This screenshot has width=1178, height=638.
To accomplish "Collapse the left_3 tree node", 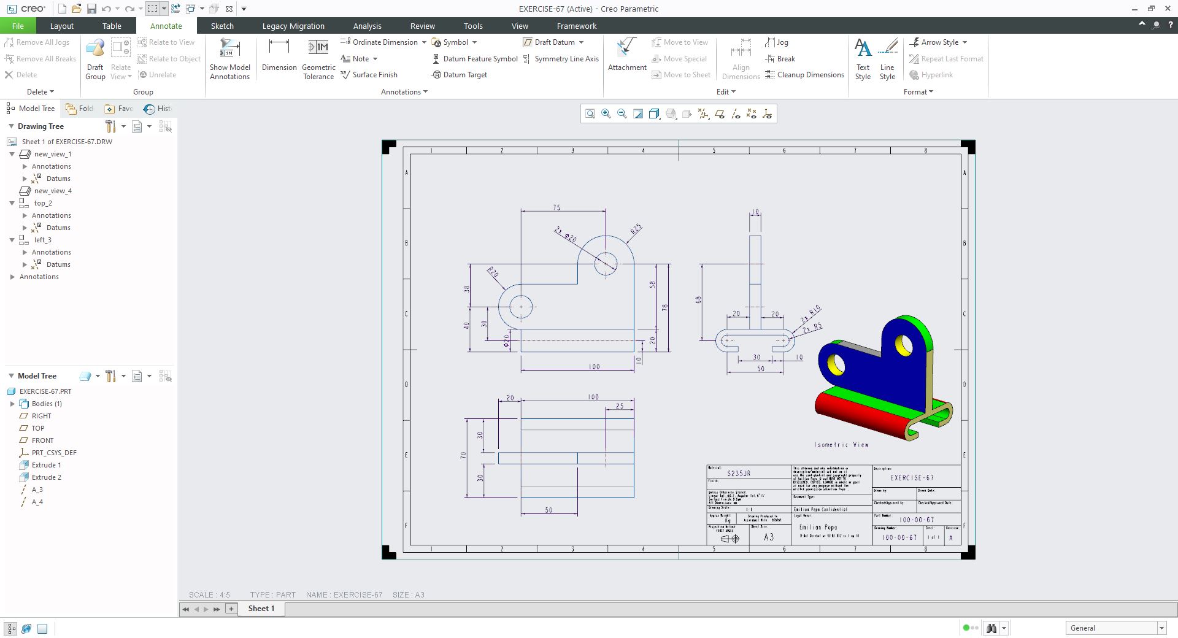I will 12,240.
